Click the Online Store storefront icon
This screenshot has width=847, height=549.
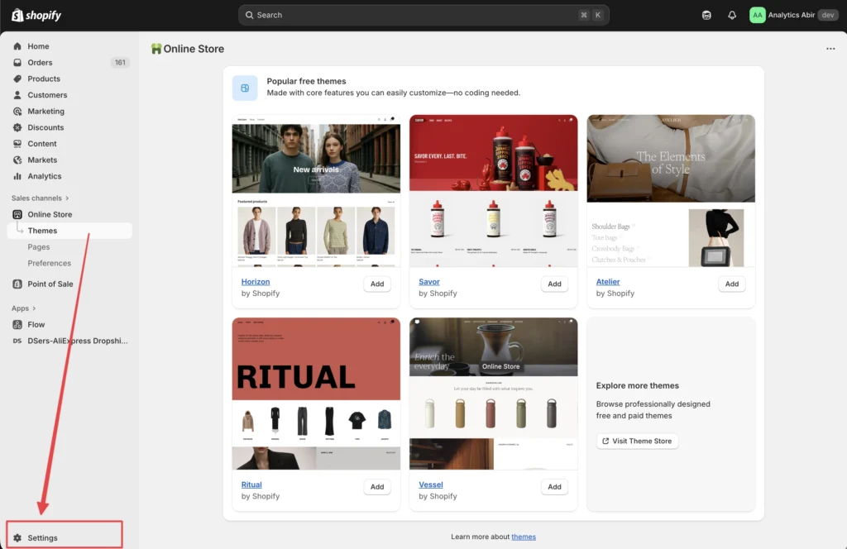point(17,214)
